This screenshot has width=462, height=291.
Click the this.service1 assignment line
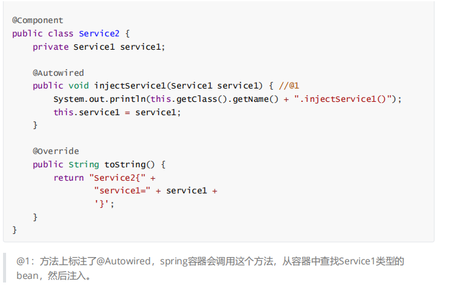(x=117, y=112)
